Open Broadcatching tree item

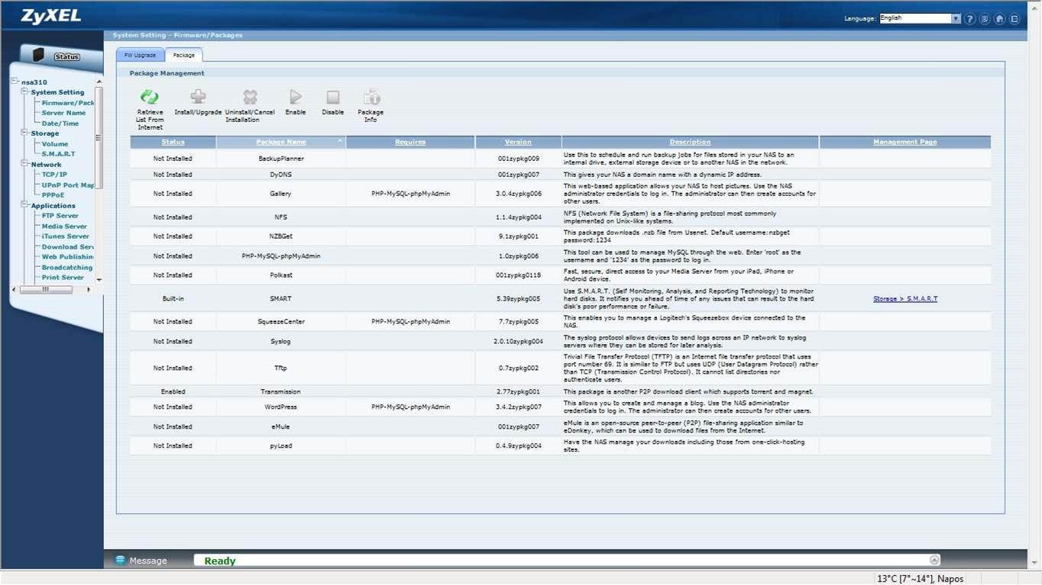[x=67, y=267]
